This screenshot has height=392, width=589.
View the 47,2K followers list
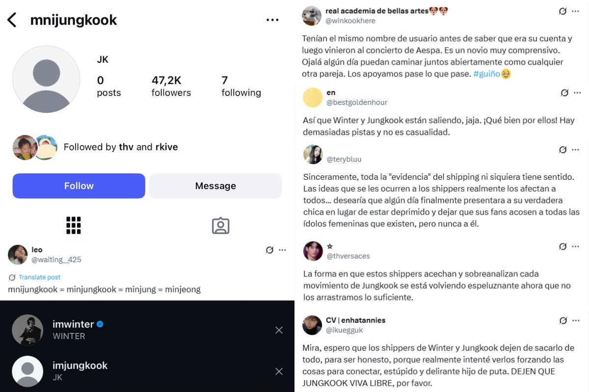pos(171,86)
